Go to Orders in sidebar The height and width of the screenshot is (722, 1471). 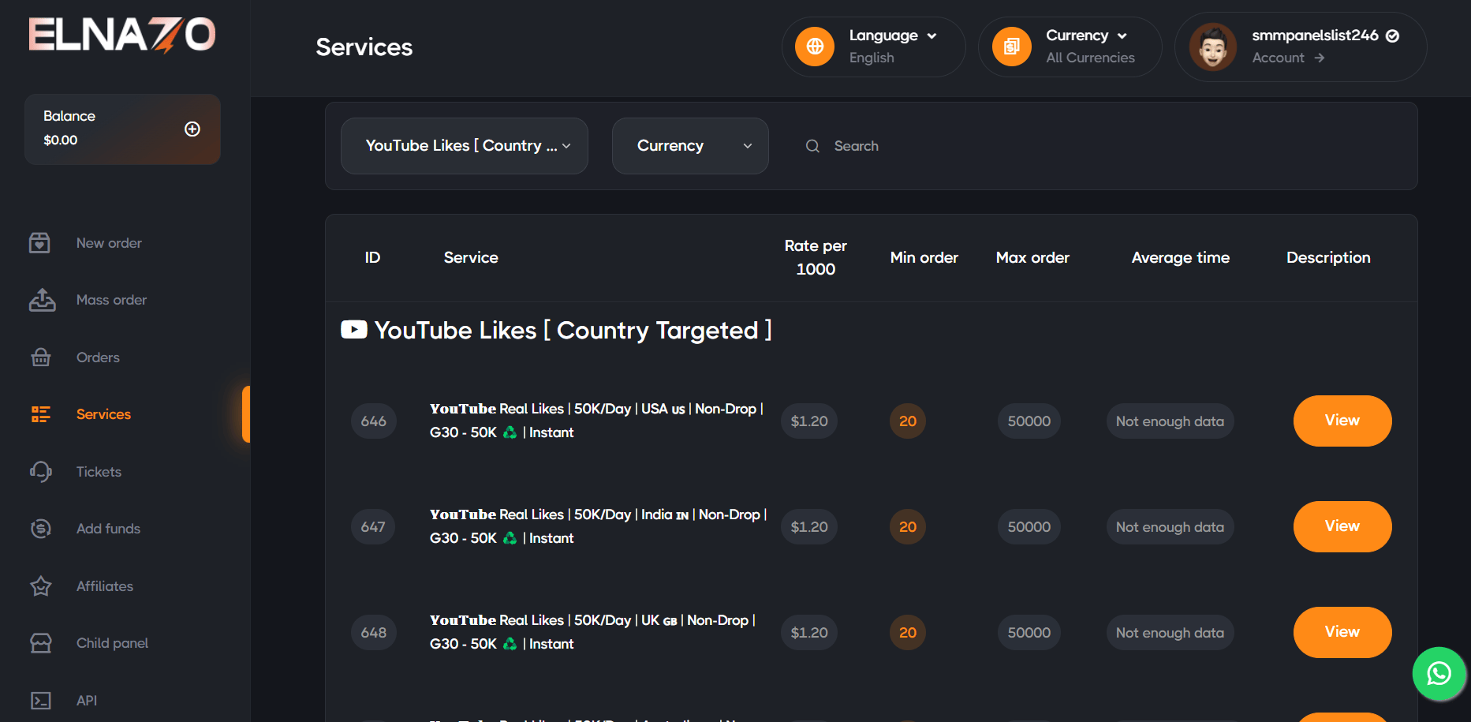98,357
